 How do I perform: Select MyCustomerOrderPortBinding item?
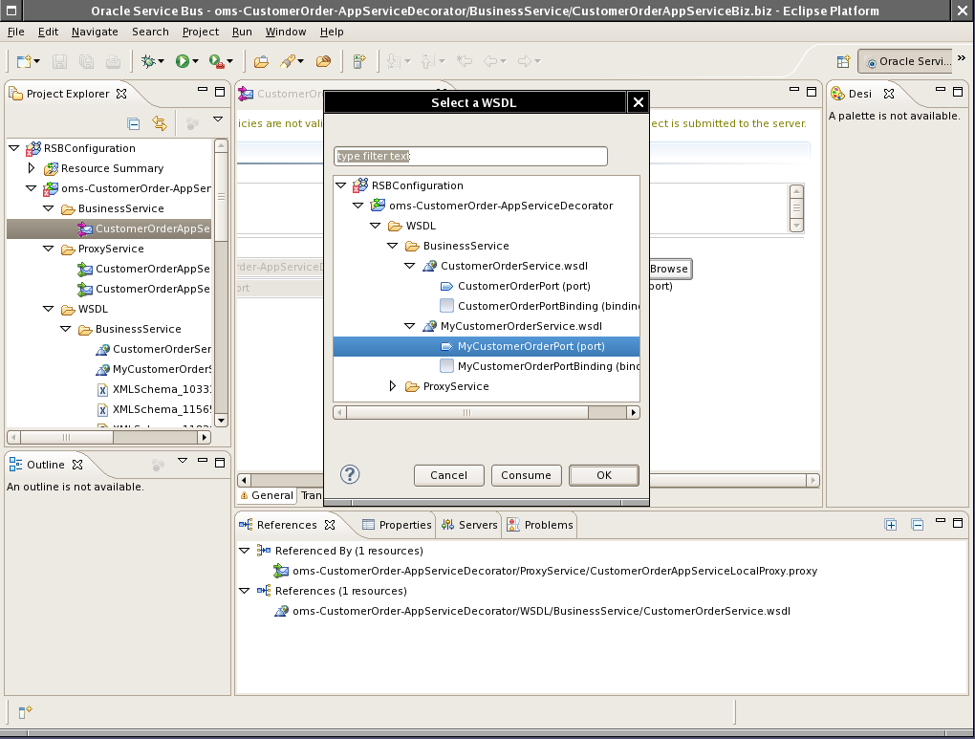click(540, 366)
